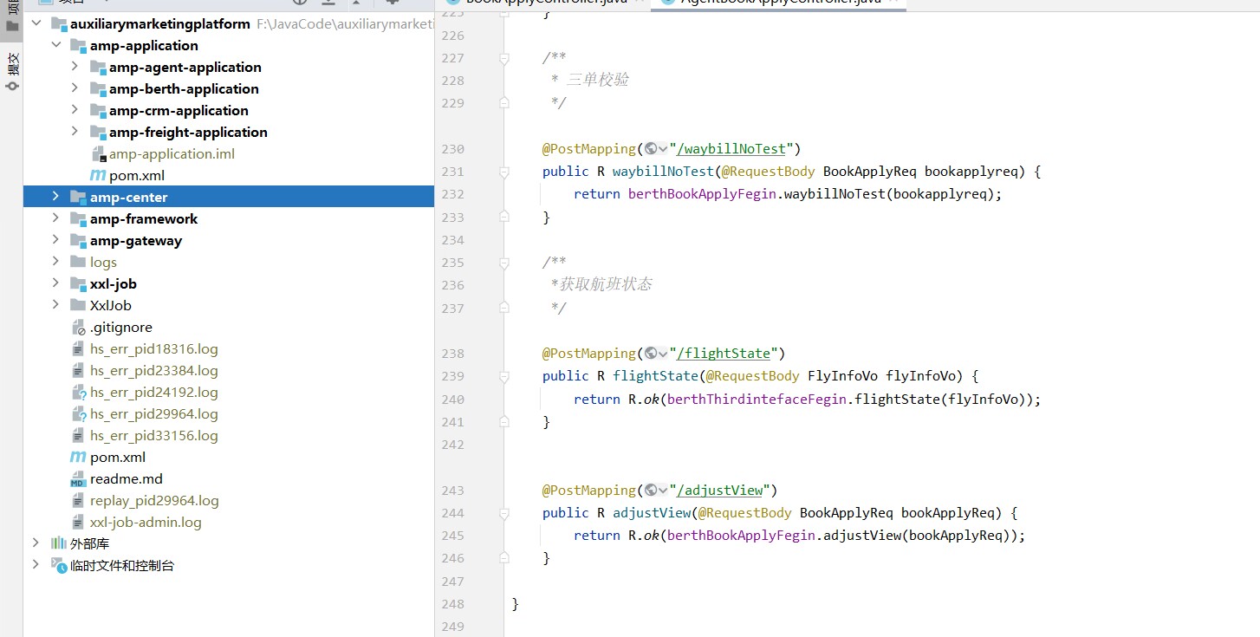Screen dimensions: 1260x637
Task: Click the adjustView method name on line 244
Action: click(x=652, y=513)
